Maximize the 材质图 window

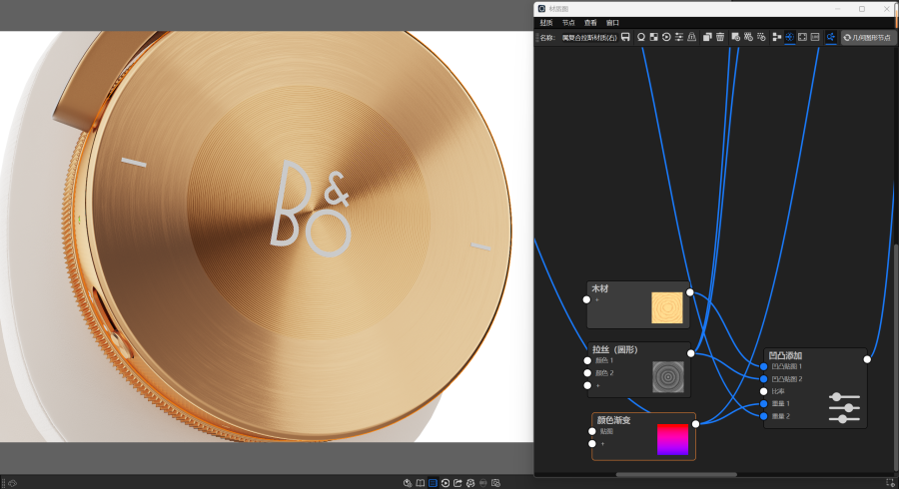point(862,9)
